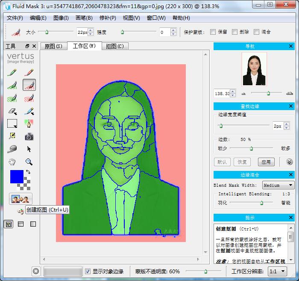The width and height of the screenshot is (299, 281).
Task: Click the zoom in mountain icon
Action: [x=290, y=93]
